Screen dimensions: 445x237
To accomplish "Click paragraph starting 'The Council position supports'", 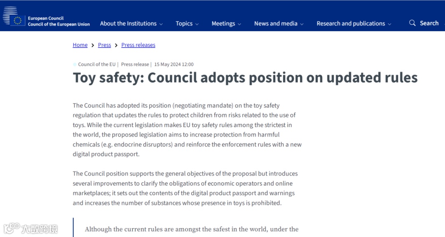I will (185, 188).
